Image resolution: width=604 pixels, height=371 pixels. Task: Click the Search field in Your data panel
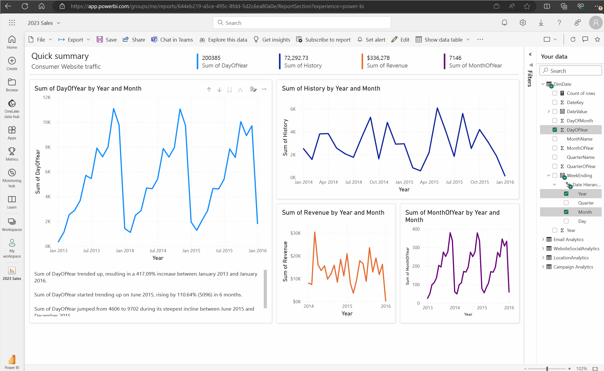tap(571, 70)
